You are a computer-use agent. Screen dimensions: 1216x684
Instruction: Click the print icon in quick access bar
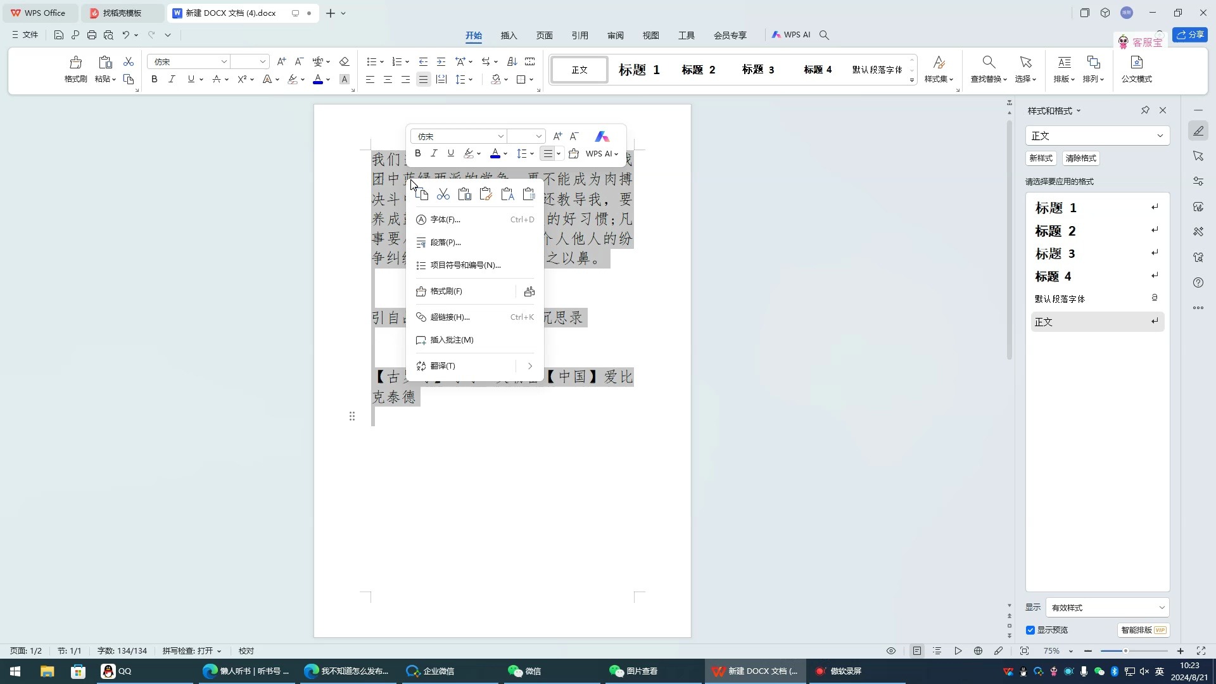pyautogui.click(x=92, y=35)
